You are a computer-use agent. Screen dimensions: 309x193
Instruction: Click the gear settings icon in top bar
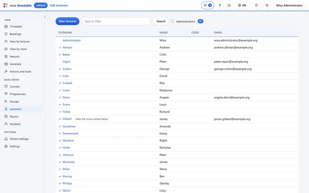pyautogui.click(x=267, y=5)
